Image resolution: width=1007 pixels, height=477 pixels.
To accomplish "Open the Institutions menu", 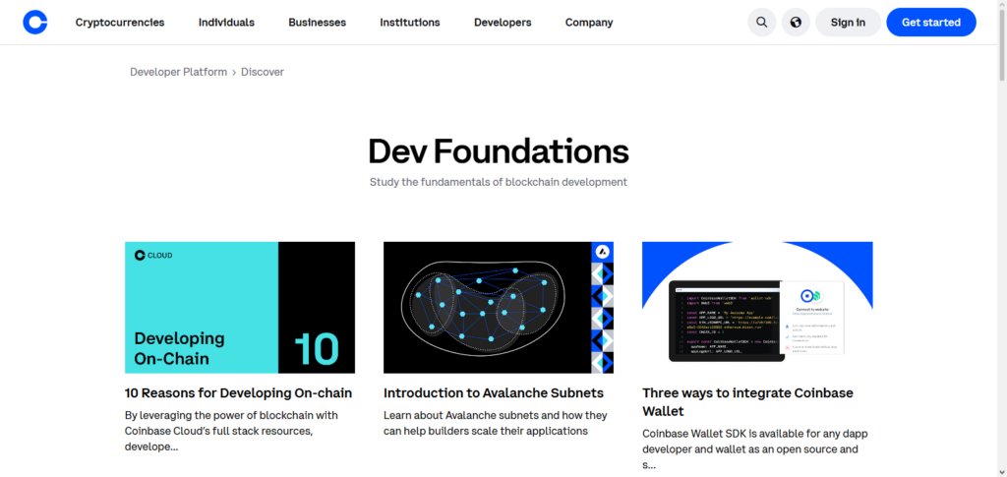I will [410, 23].
